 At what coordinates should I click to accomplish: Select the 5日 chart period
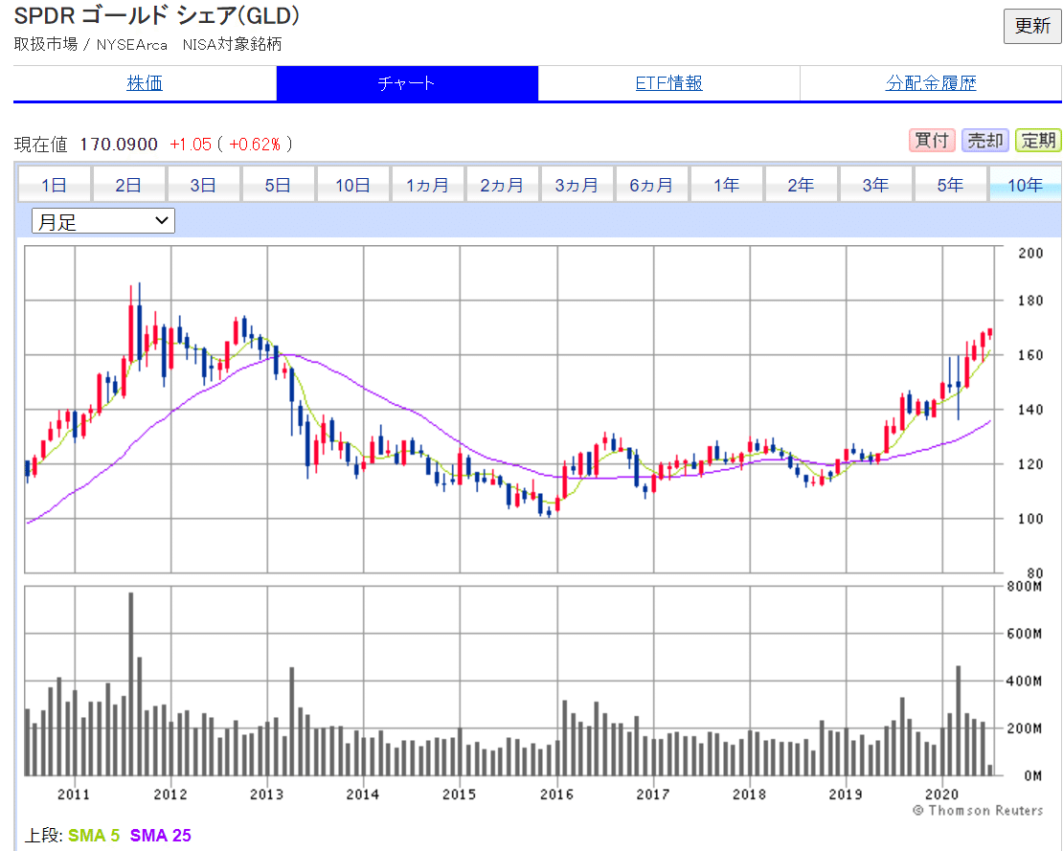278,185
